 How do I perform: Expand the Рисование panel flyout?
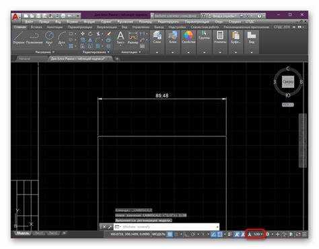point(45,52)
